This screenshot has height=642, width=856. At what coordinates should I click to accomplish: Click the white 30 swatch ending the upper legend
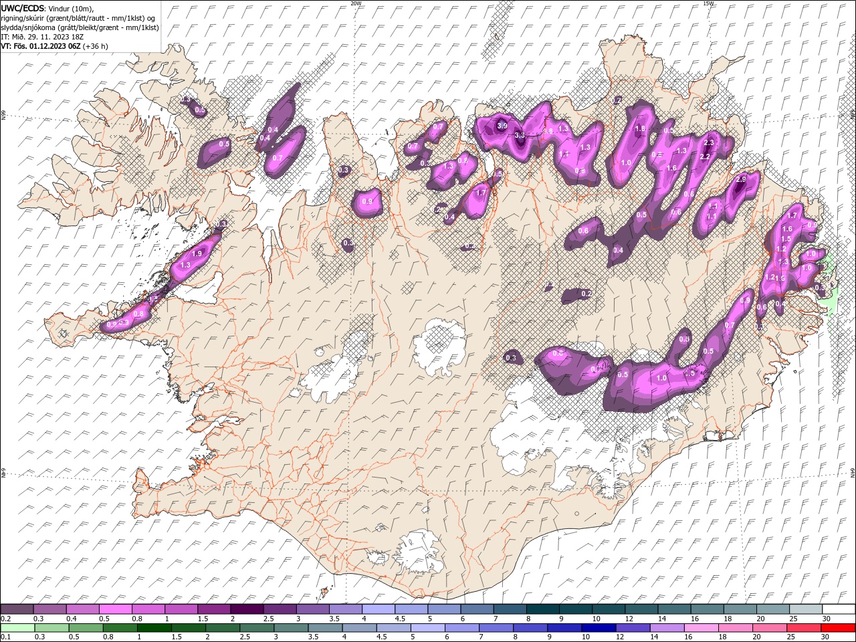point(838,609)
